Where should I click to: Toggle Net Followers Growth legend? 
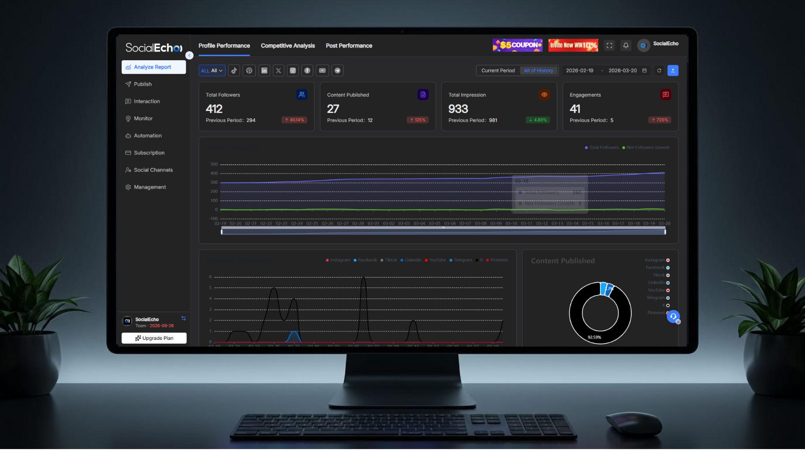[x=646, y=147]
